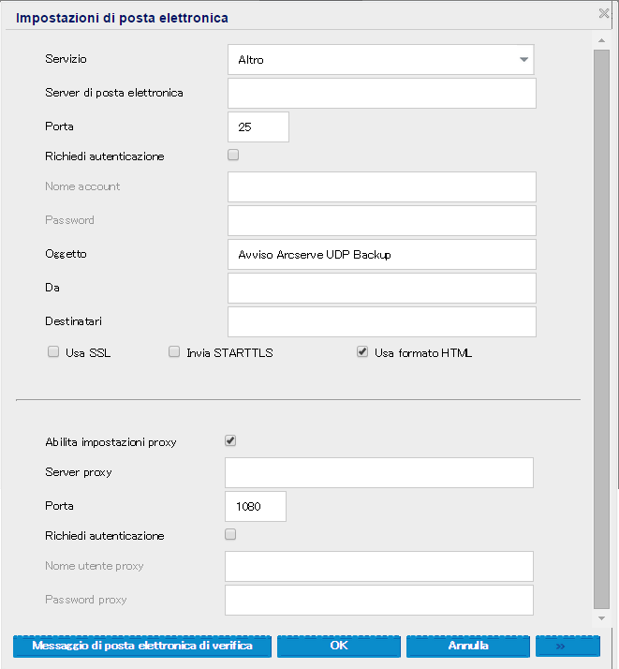The width and height of the screenshot is (619, 669).
Task: Click the scrollbar down arrow
Action: click(602, 618)
